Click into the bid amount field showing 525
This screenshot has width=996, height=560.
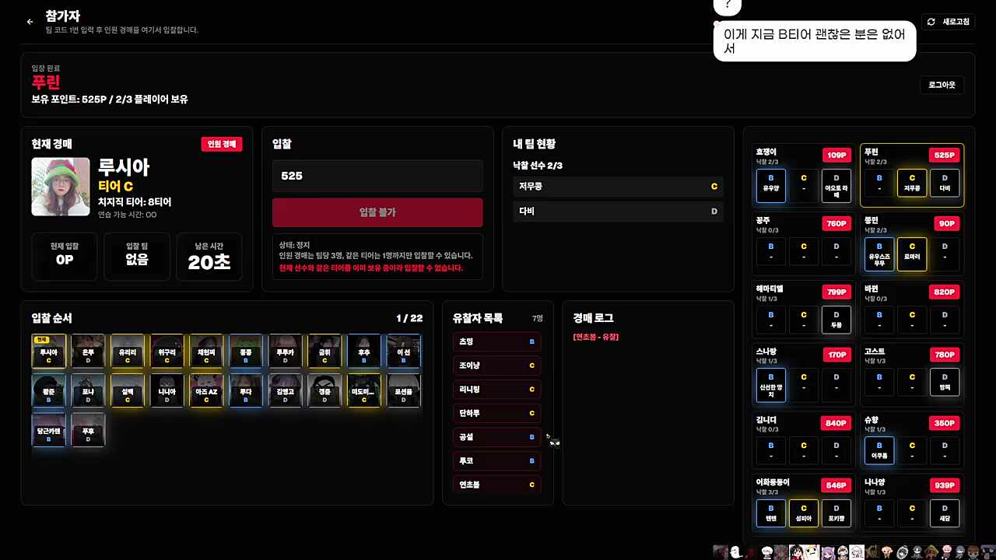pyautogui.click(x=377, y=176)
